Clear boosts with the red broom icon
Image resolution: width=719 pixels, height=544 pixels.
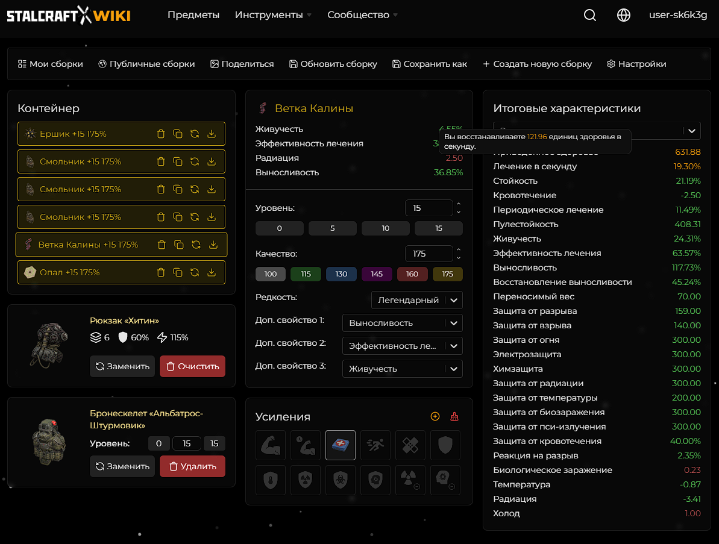(x=454, y=416)
